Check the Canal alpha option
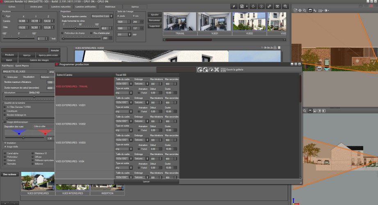 (5, 153)
